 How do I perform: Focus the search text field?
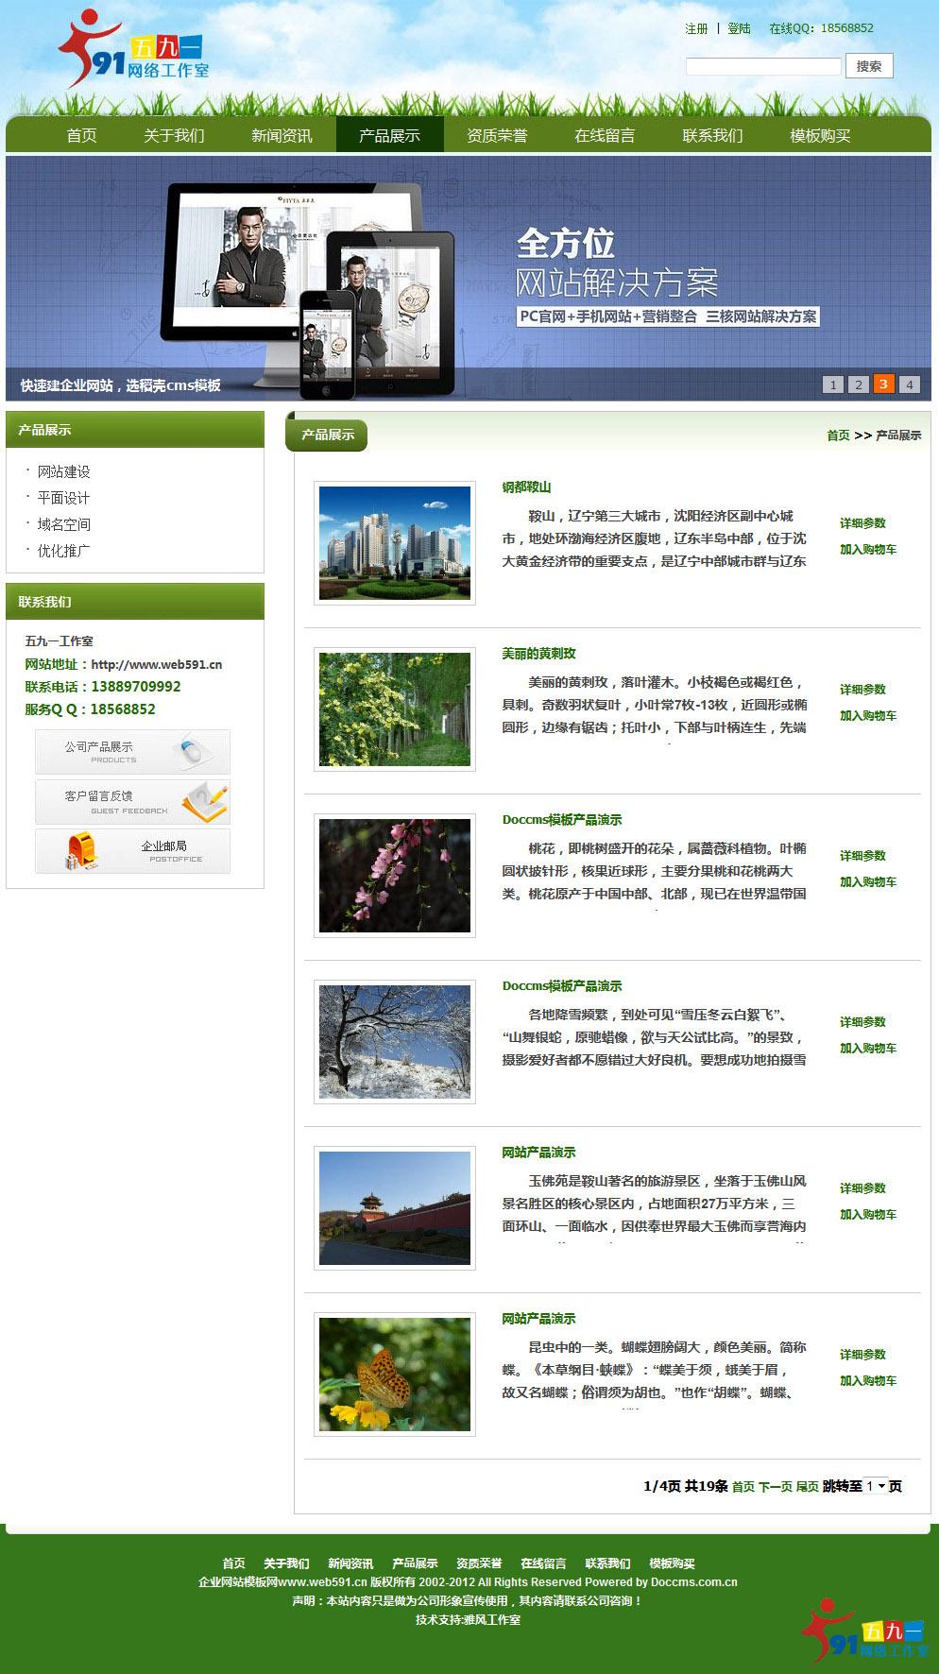click(762, 66)
